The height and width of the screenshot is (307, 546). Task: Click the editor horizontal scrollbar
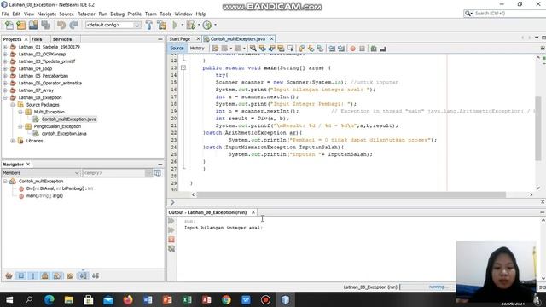point(351,194)
